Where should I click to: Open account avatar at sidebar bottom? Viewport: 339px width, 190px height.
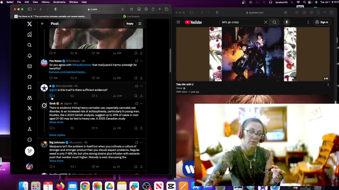coord(29,167)
